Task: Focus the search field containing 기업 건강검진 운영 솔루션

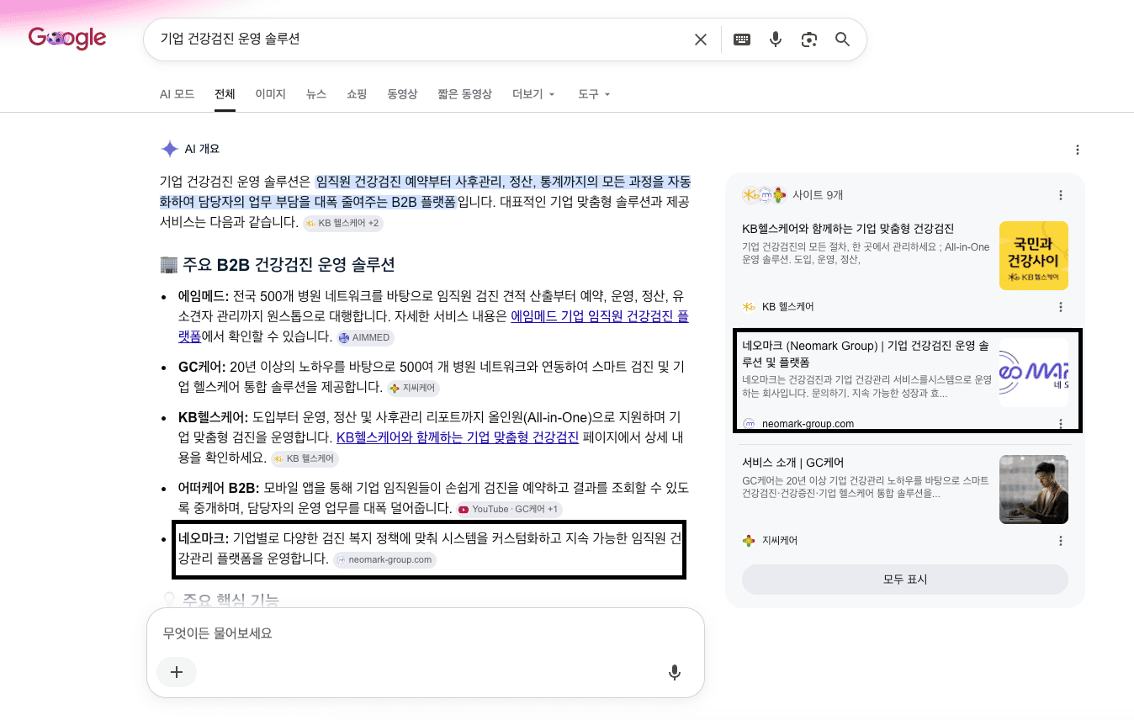Action: tap(421, 40)
